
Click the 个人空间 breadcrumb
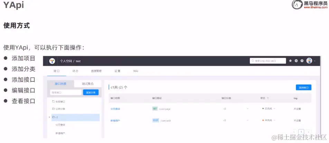[66, 61]
